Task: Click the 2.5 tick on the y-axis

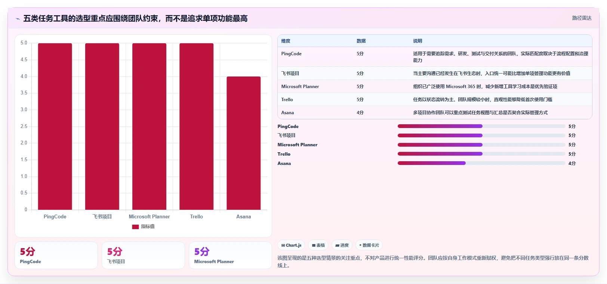Action: coord(24,127)
